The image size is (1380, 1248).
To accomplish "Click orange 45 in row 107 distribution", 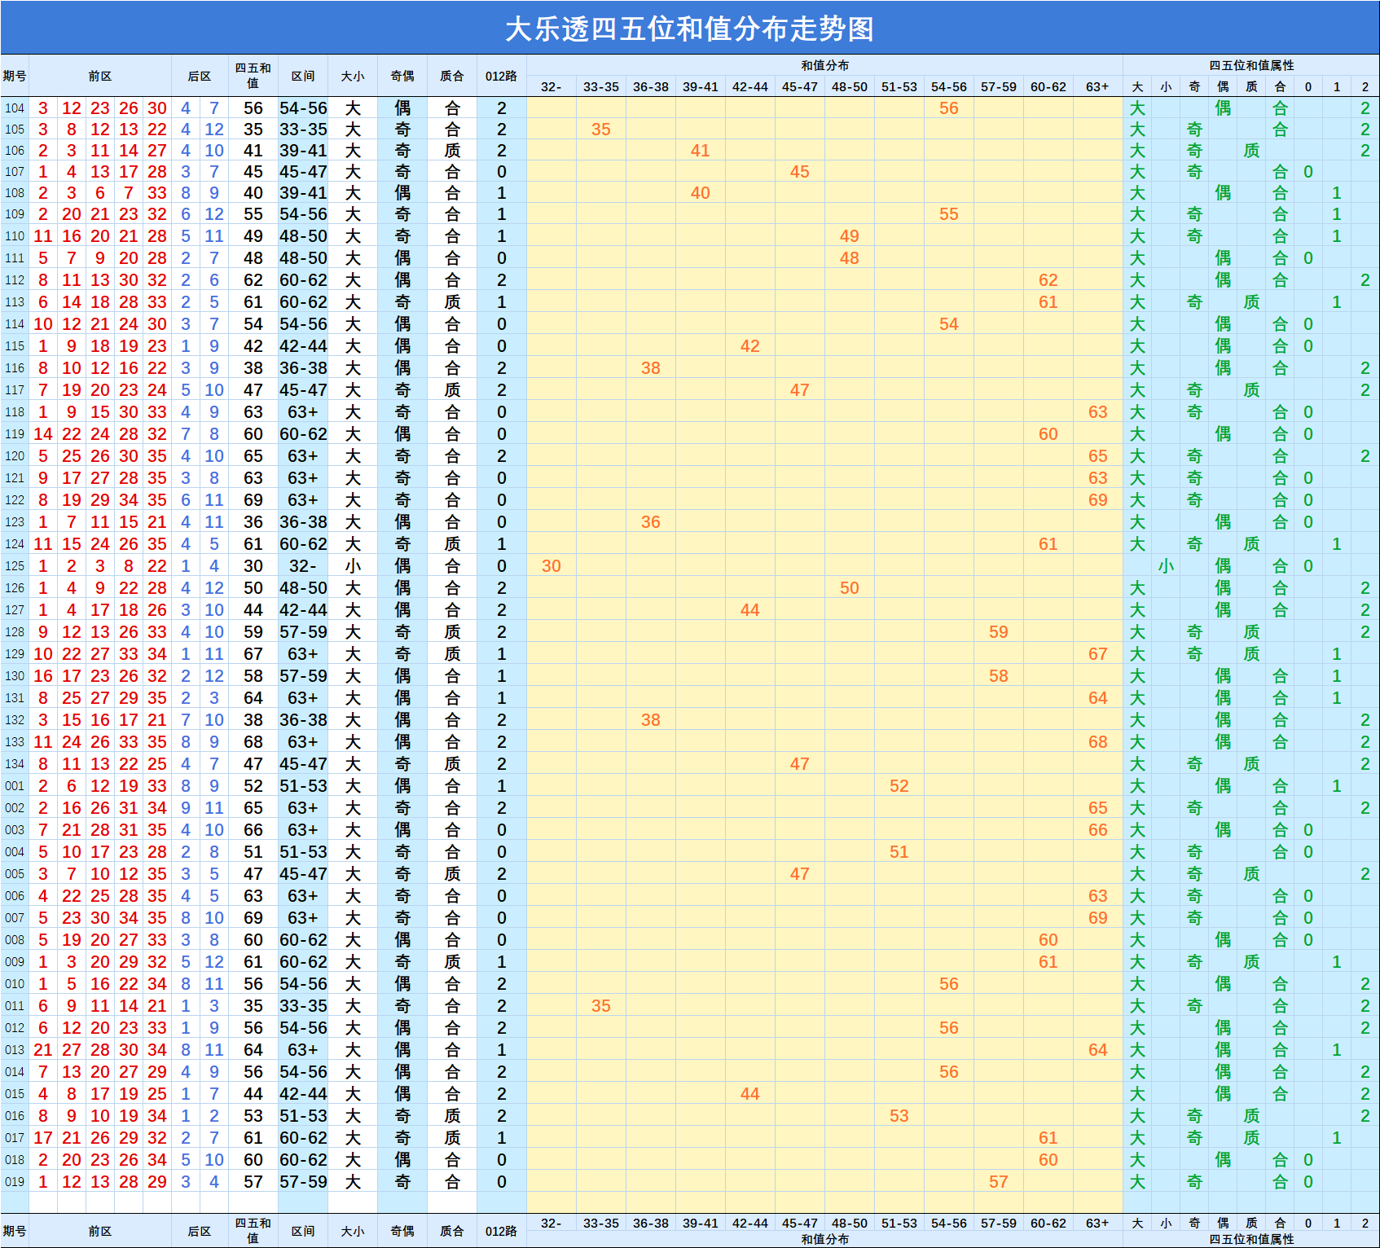I will pyautogui.click(x=800, y=171).
